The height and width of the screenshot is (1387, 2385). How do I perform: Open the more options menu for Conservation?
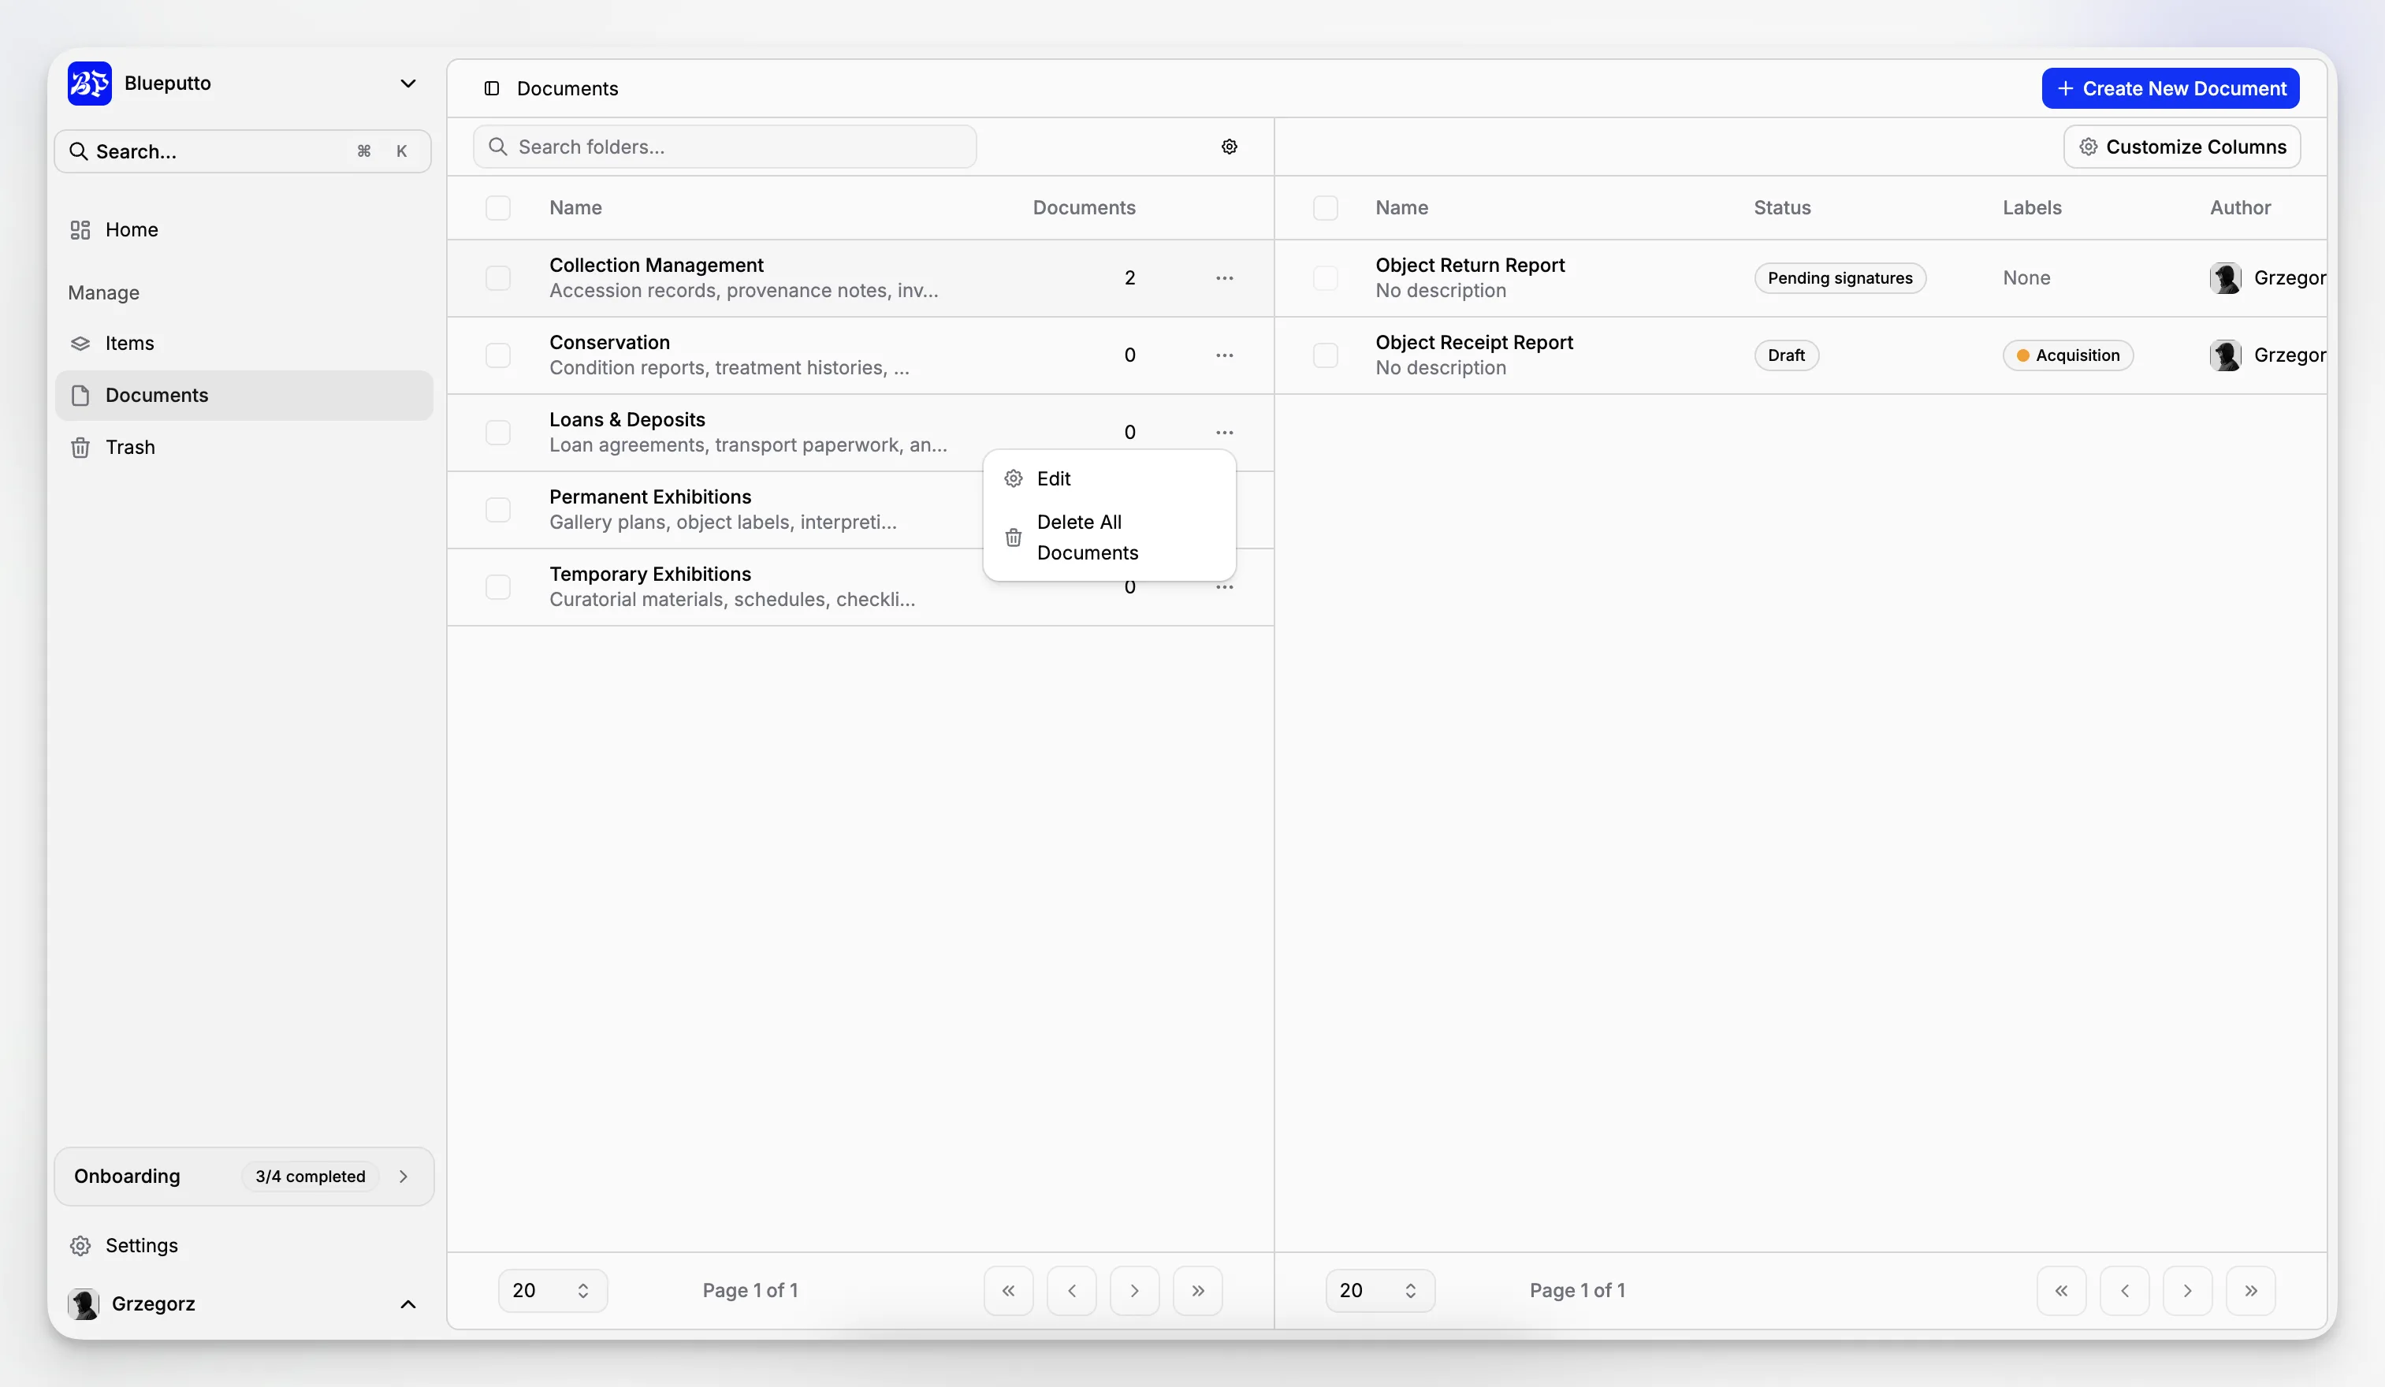pos(1224,355)
